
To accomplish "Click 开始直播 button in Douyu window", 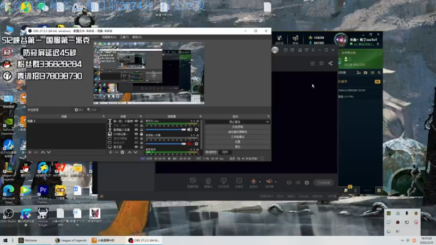I will click(323, 182).
